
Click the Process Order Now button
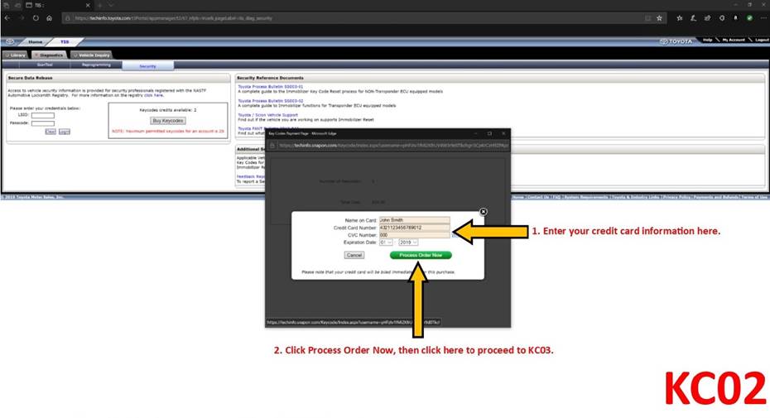[421, 255]
